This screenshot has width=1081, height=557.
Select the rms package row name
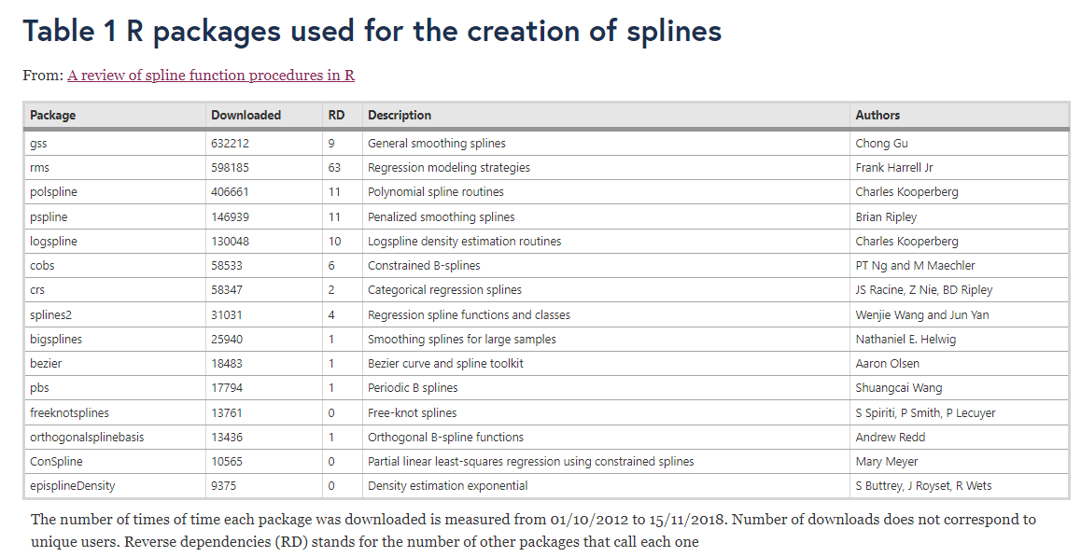(39, 168)
